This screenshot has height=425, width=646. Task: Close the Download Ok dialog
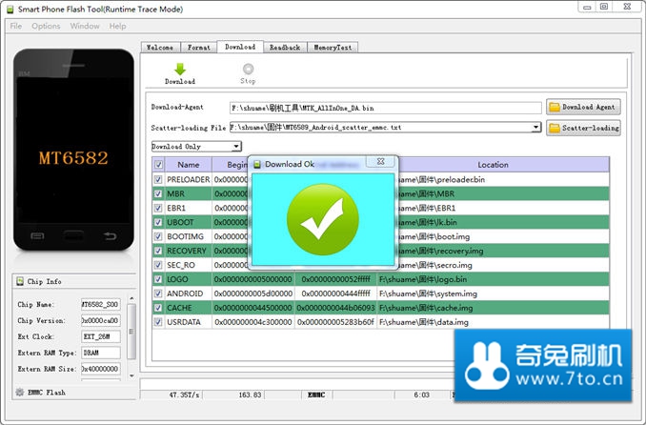380,163
